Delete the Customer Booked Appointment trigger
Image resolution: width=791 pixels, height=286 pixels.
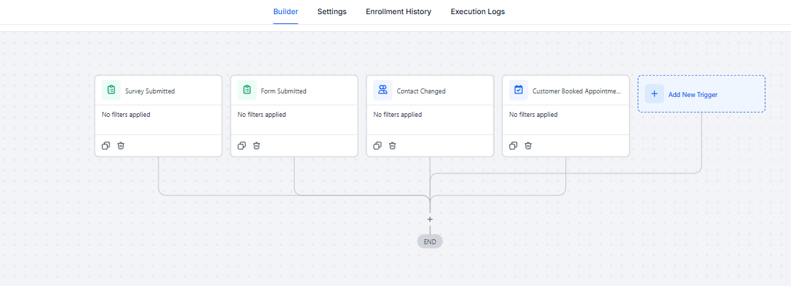[528, 146]
